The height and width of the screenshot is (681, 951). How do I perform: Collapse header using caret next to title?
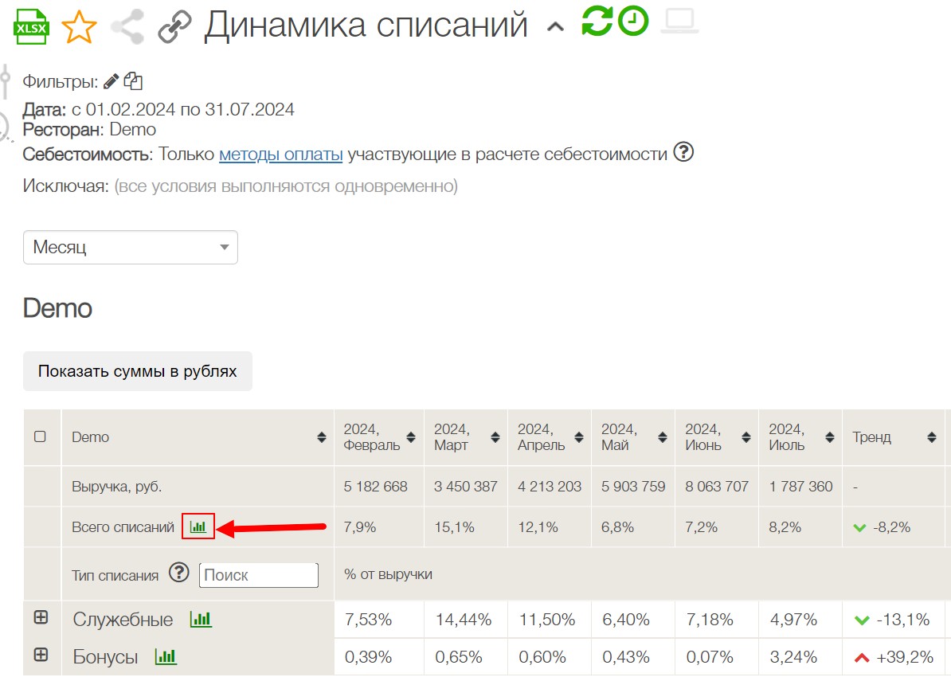(x=555, y=27)
